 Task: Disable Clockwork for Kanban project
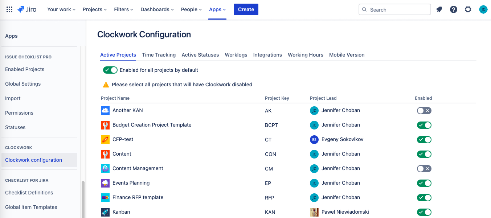[x=424, y=212]
